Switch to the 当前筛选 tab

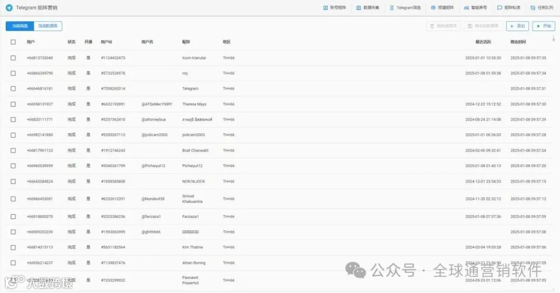pos(20,26)
